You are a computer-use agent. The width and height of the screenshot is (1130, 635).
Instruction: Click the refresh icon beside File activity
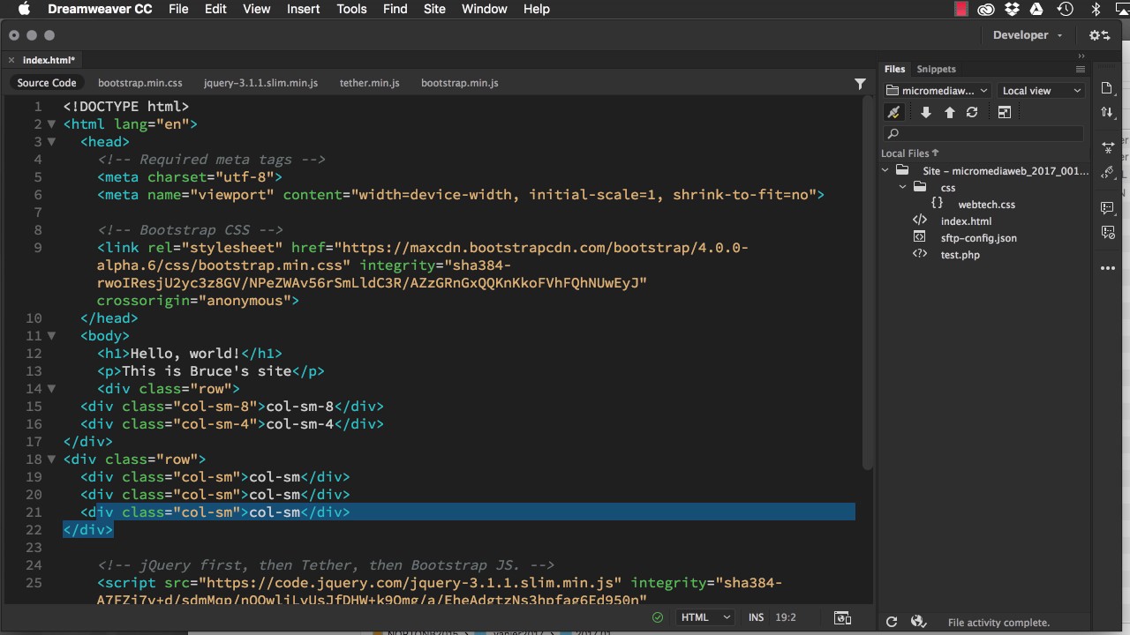pyautogui.click(x=892, y=622)
